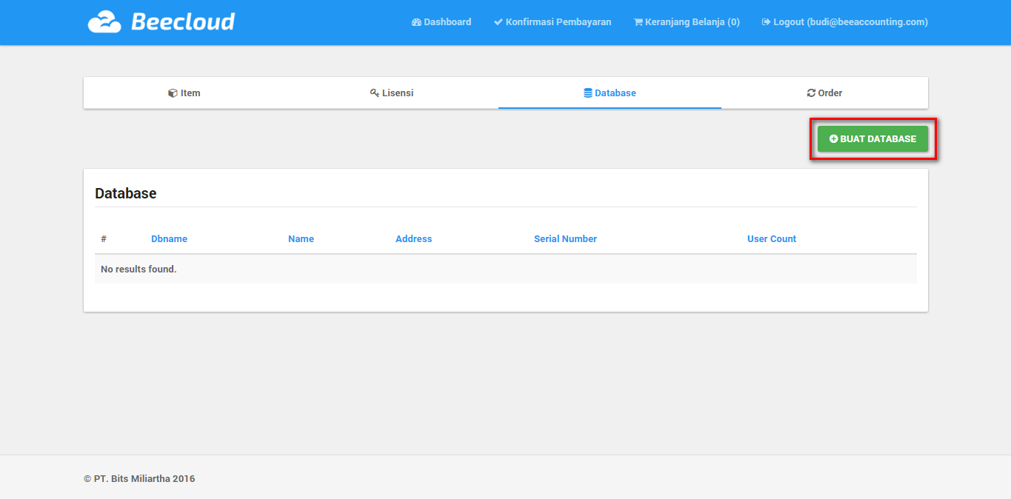The height and width of the screenshot is (499, 1011).
Task: Switch to the Database tab
Action: pos(610,93)
